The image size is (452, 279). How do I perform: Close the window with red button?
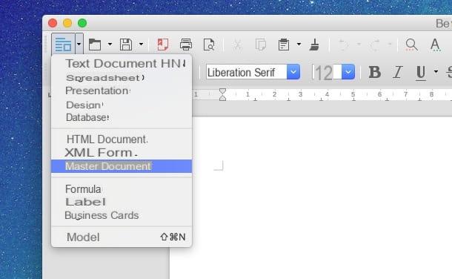[53, 23]
